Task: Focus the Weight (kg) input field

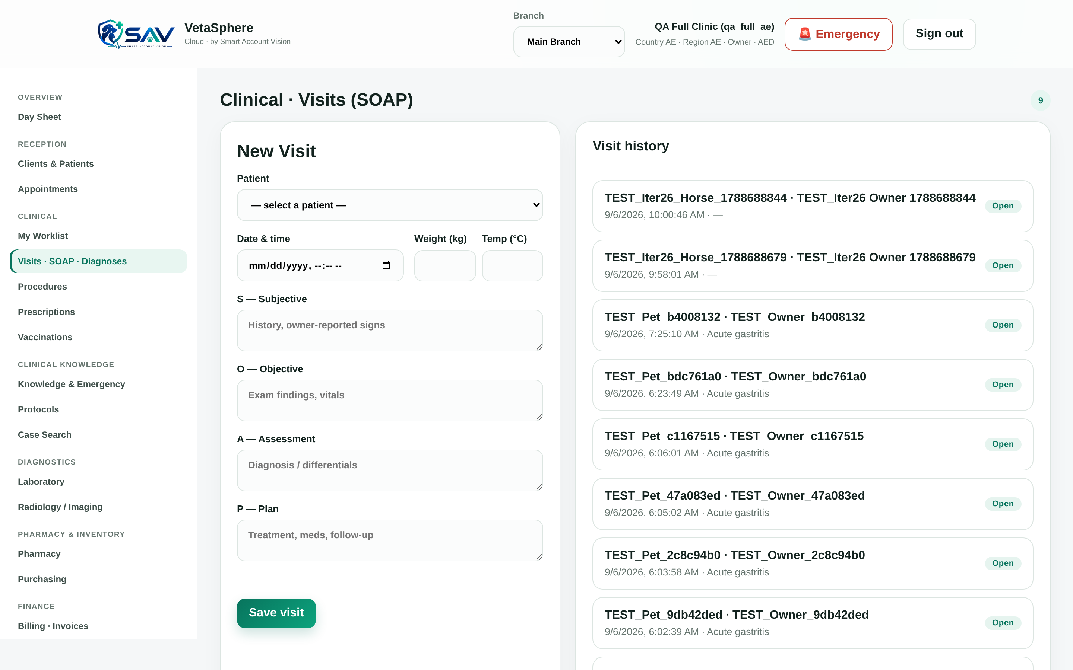Action: tap(445, 265)
